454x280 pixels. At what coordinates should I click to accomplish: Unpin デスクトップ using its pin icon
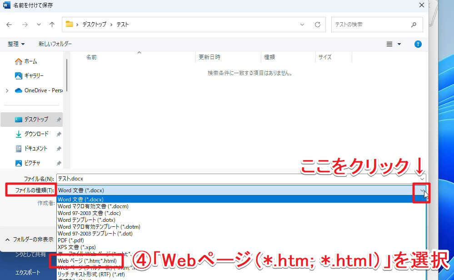click(59, 120)
